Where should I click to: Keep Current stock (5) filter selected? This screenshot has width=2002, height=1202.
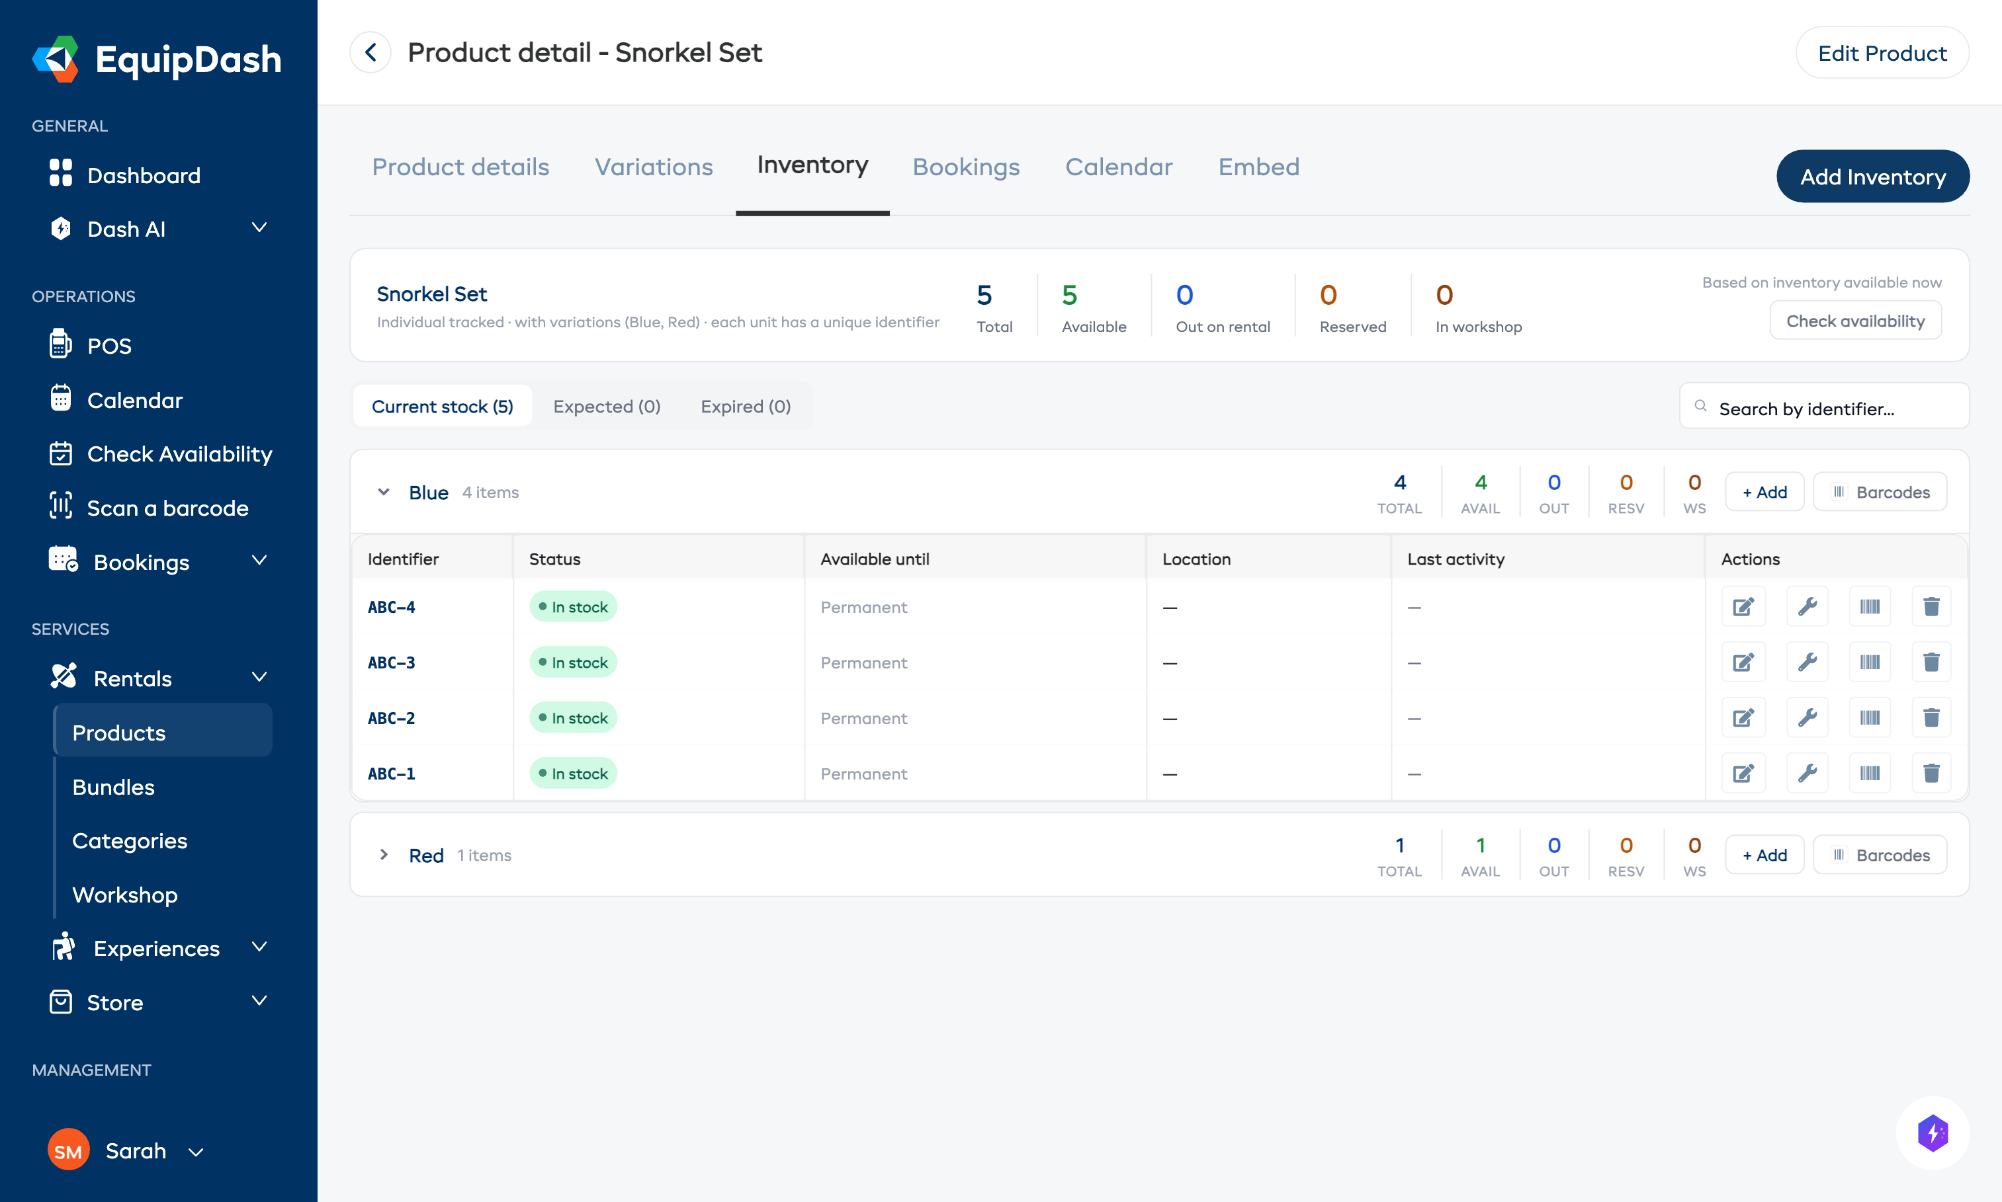[442, 406]
